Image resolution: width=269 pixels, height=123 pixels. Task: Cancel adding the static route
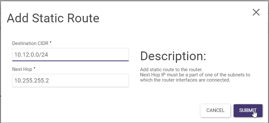(x=215, y=110)
